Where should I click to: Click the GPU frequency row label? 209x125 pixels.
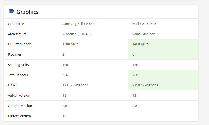[x=19, y=44]
